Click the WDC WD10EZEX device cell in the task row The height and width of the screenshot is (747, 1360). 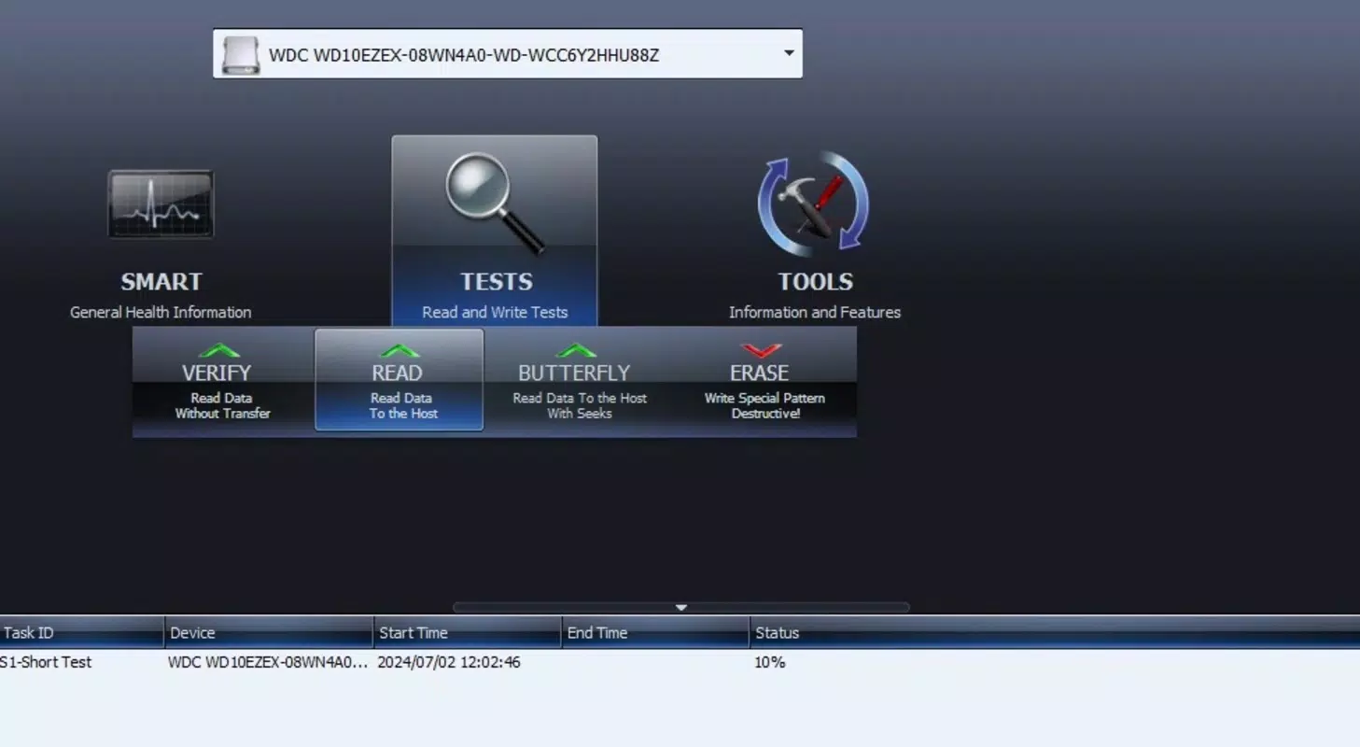[268, 662]
